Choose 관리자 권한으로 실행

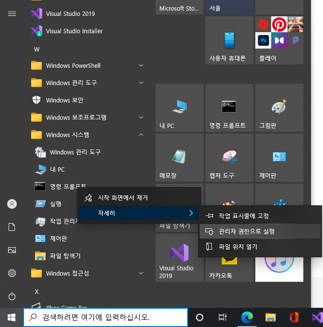click(260, 231)
